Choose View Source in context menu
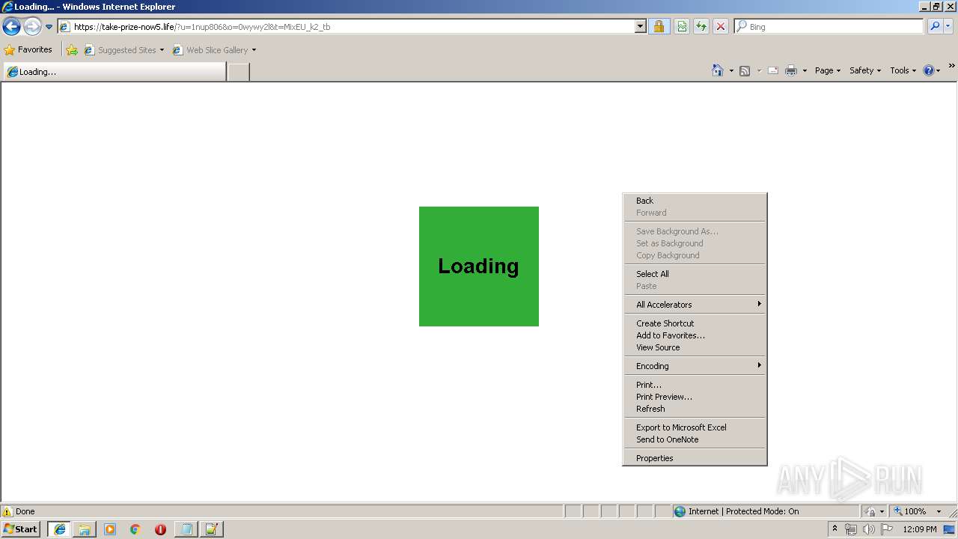958x539 pixels. [695, 347]
